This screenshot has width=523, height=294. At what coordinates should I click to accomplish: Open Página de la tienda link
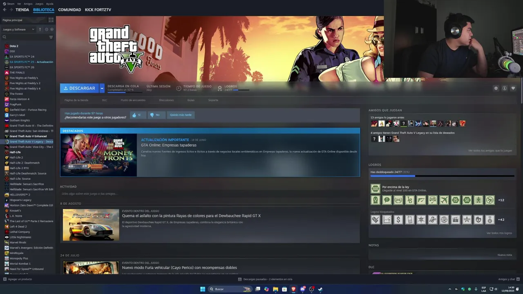click(x=76, y=100)
